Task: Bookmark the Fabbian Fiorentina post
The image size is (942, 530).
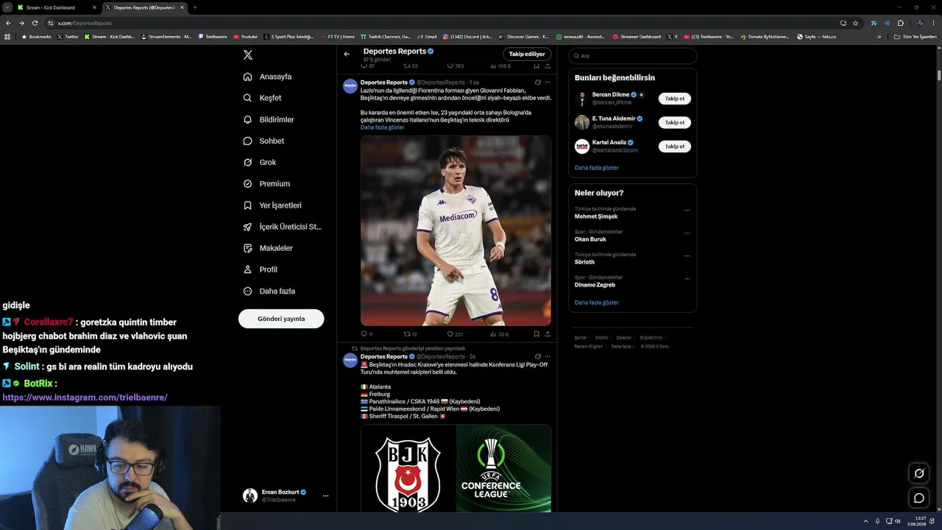Action: [x=536, y=334]
